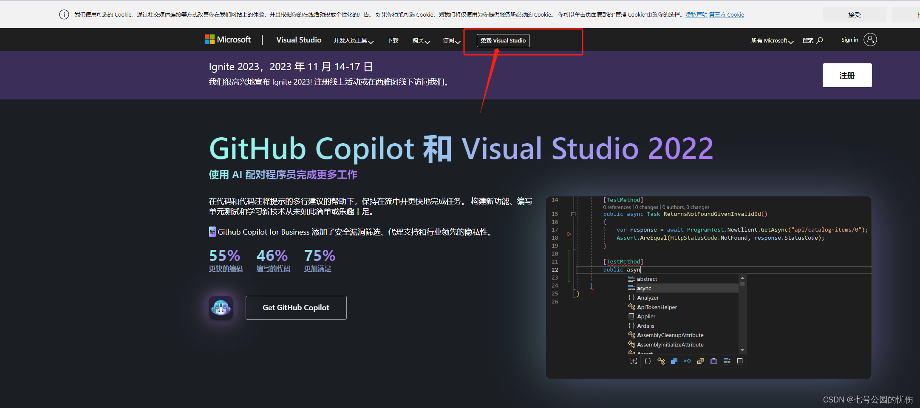Image resolution: width=920 pixels, height=408 pixels.
Task: Click the Sign in text
Action: [849, 40]
